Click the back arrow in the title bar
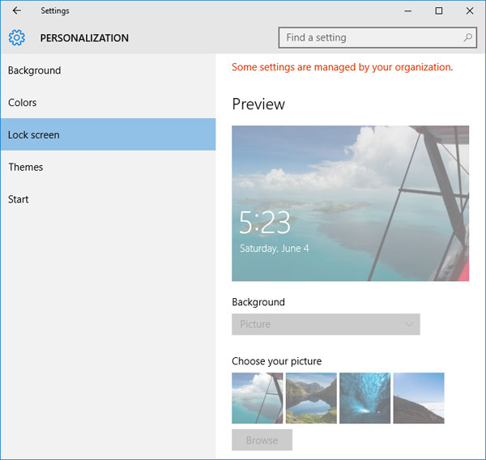 [x=16, y=11]
